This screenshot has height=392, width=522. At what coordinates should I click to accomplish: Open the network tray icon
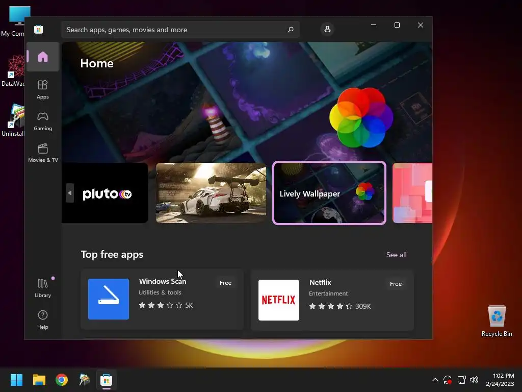click(x=461, y=380)
